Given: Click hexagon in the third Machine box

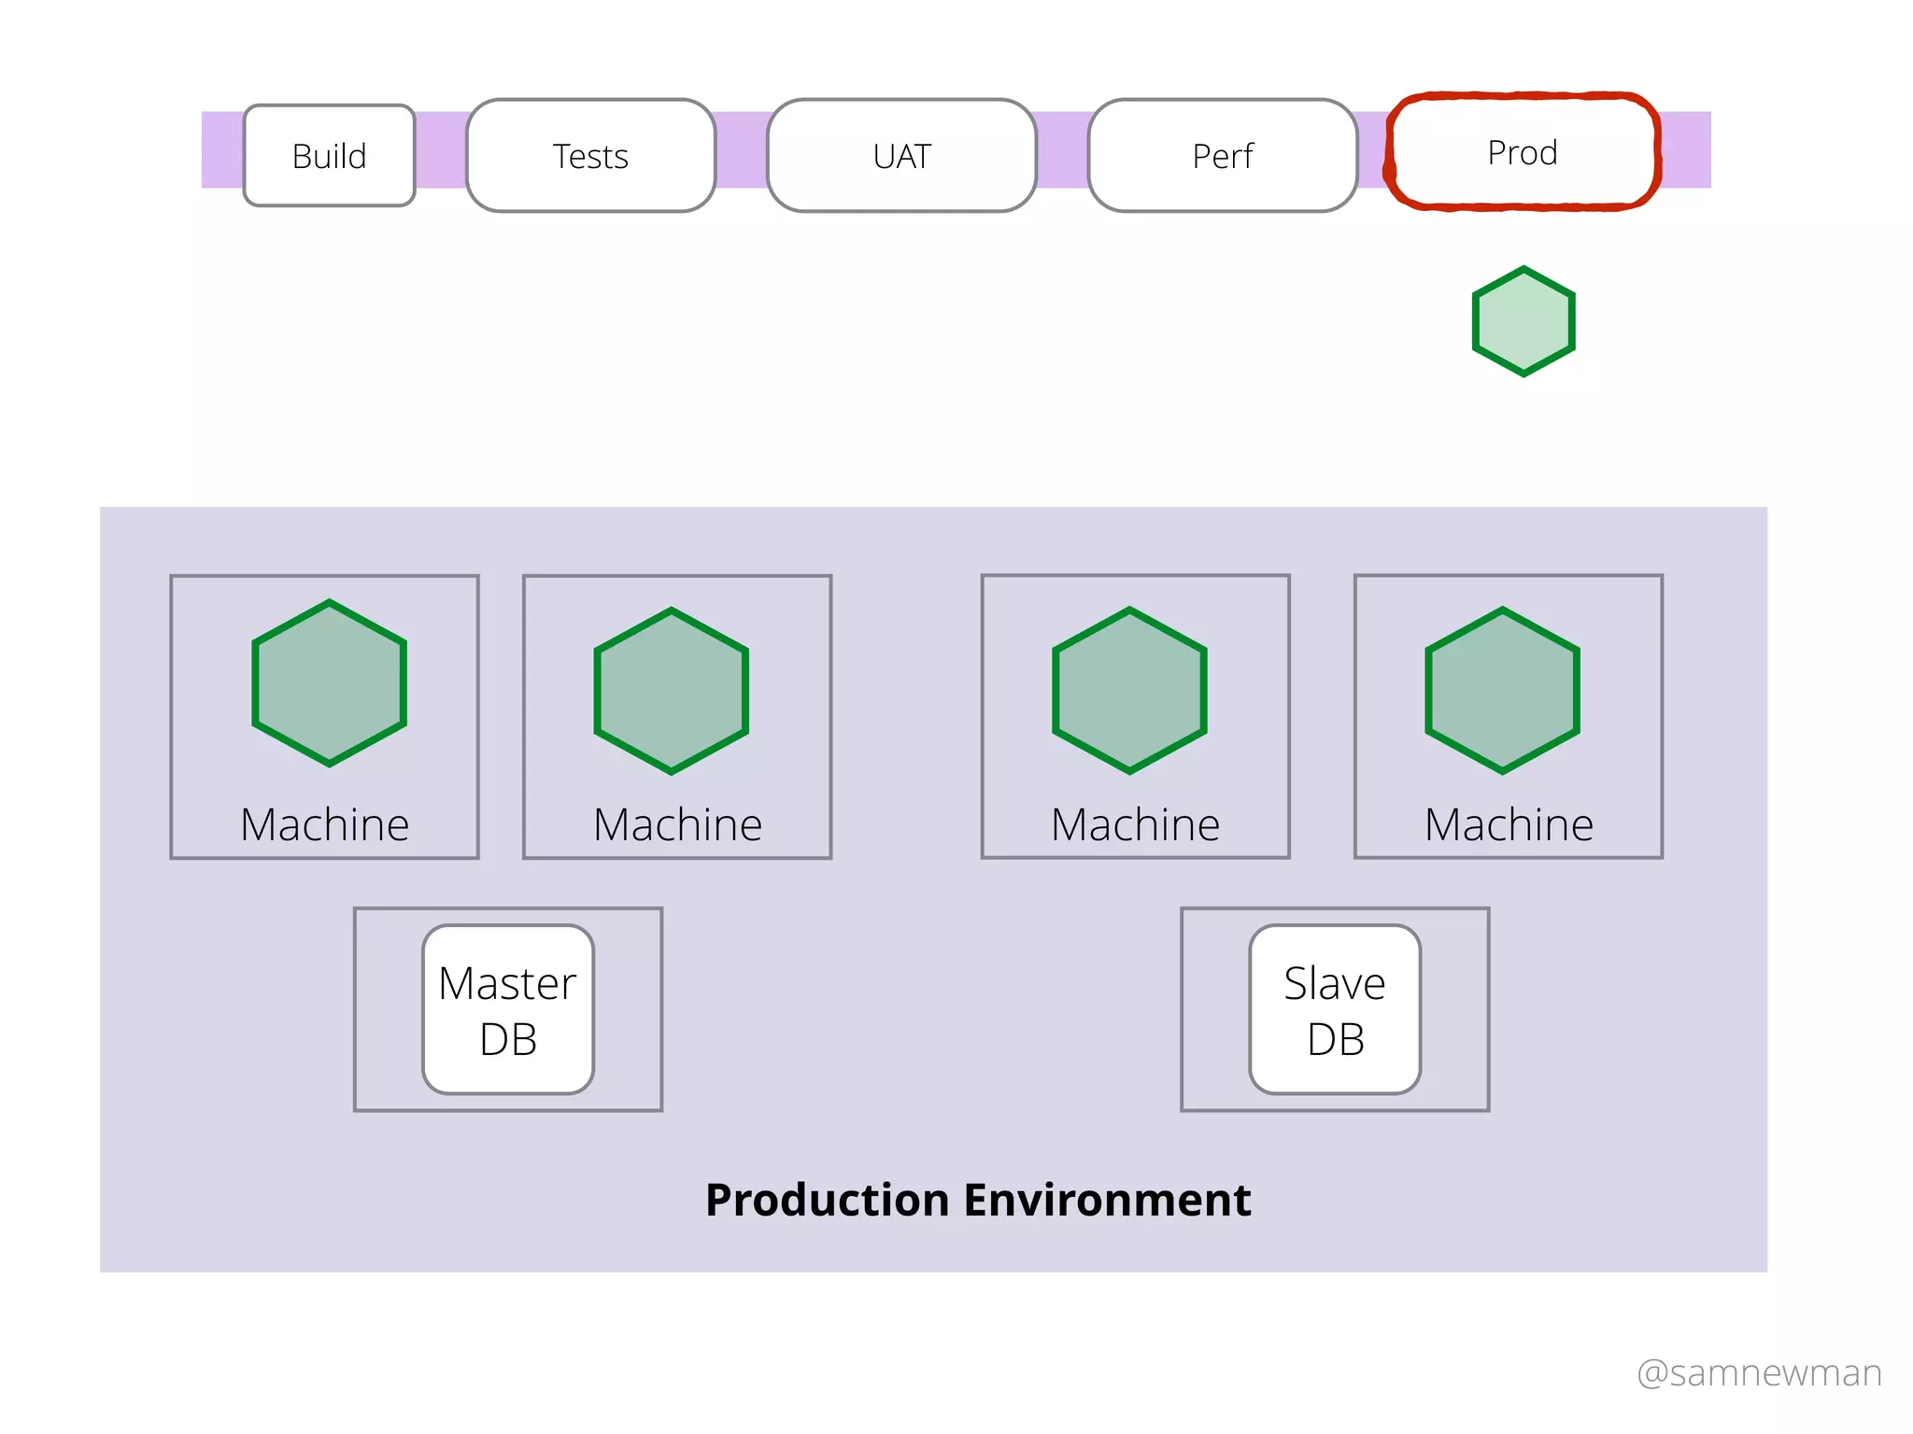Looking at the screenshot, I should tap(1129, 691).
